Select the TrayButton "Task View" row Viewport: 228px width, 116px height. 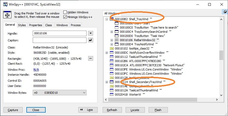(142, 36)
